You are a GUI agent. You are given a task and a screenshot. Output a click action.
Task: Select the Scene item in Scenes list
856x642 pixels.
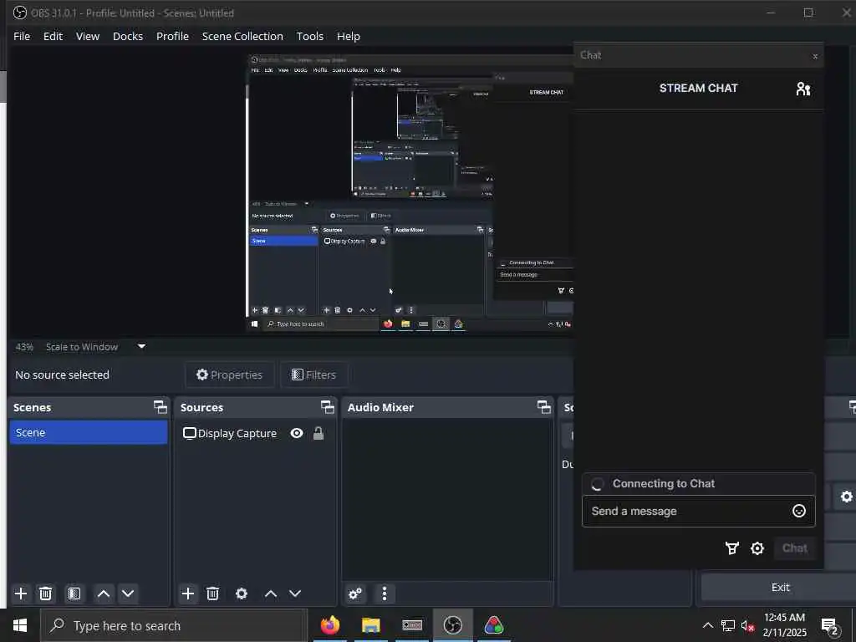[x=89, y=432]
